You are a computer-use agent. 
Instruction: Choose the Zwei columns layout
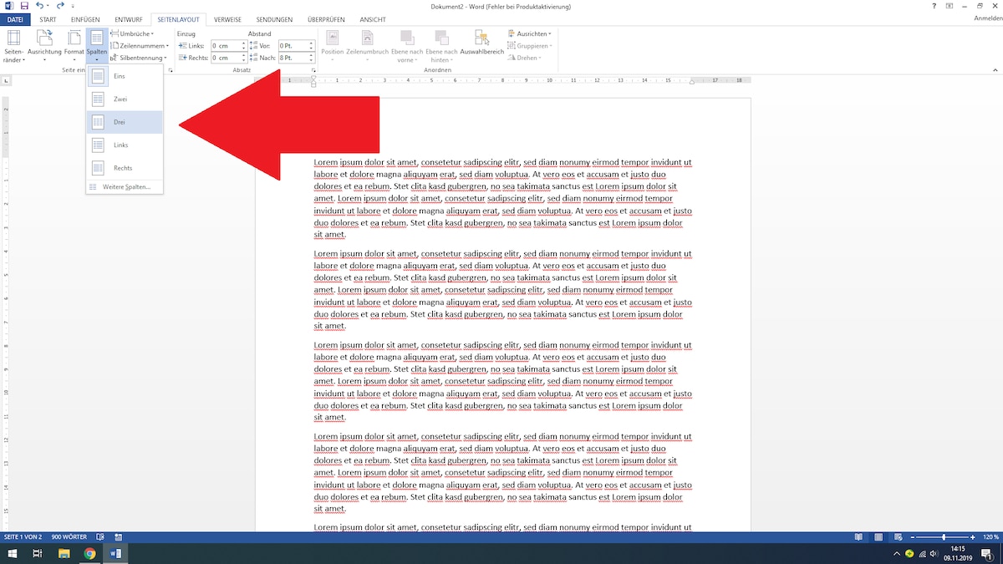click(x=124, y=99)
